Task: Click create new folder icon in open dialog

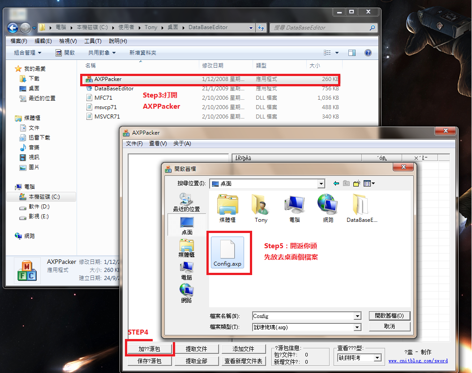Action: [357, 183]
